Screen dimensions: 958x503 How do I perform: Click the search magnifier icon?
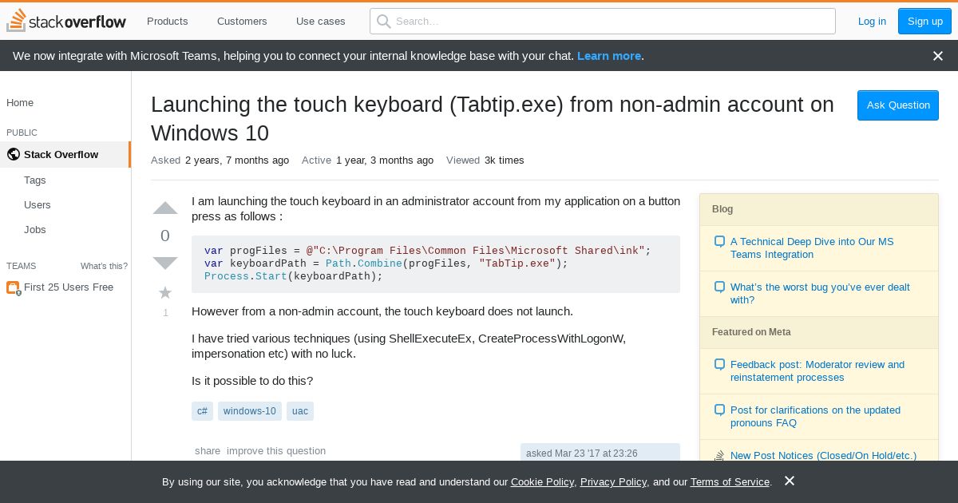[x=384, y=22]
